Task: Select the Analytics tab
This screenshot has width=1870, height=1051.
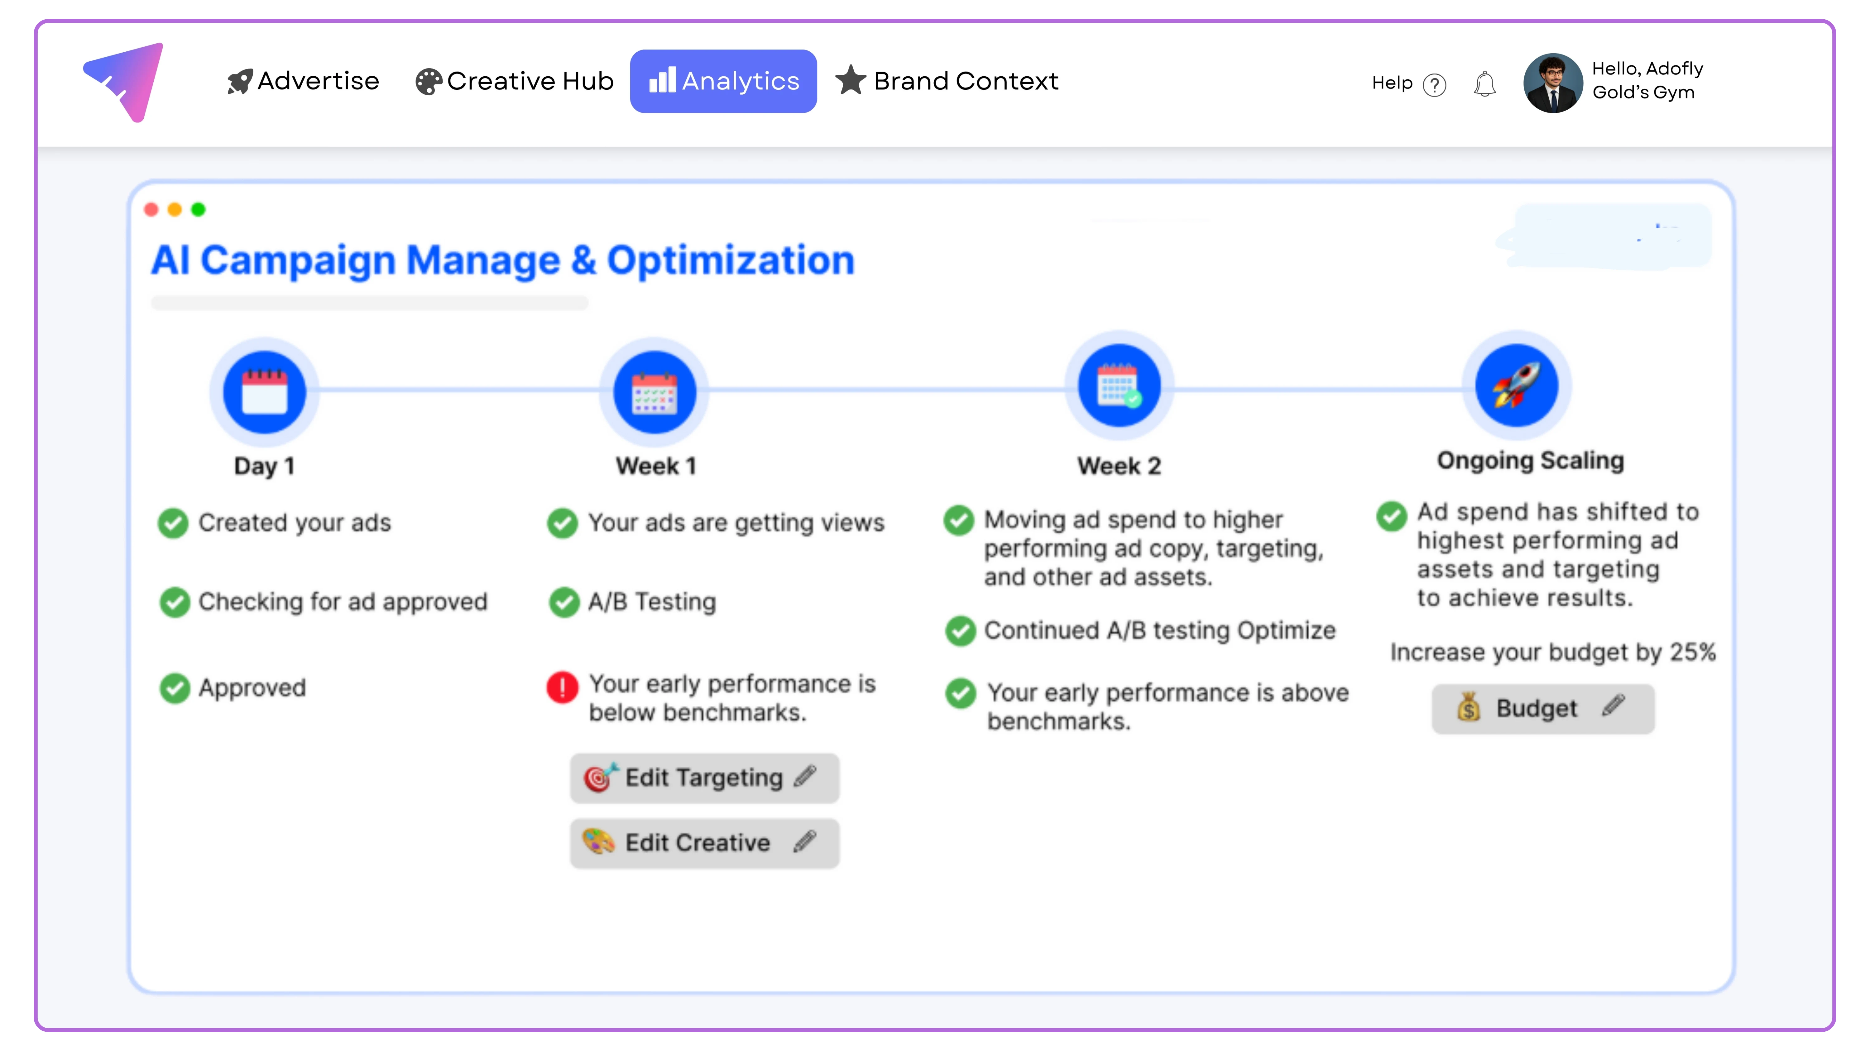Action: 723,81
